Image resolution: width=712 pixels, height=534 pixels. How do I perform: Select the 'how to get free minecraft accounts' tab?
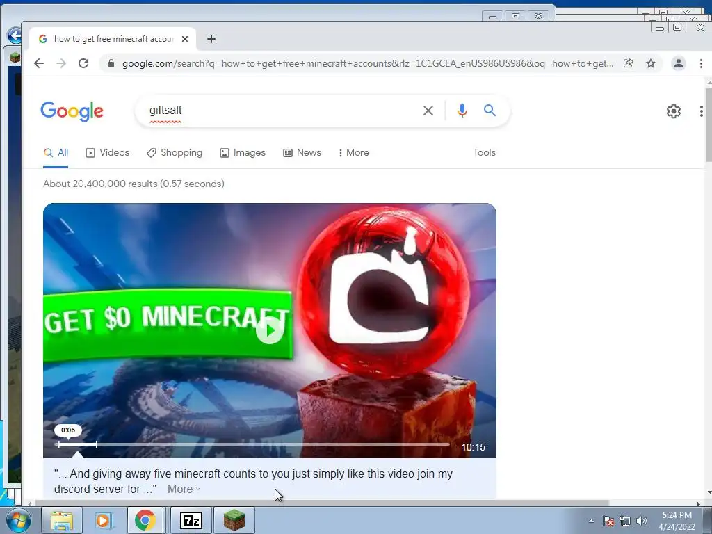coord(113,39)
